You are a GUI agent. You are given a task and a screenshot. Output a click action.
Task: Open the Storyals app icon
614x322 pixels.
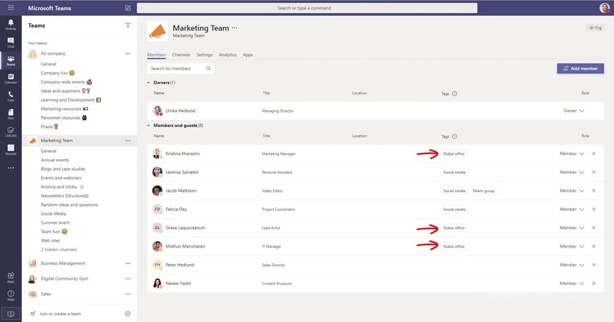11,149
